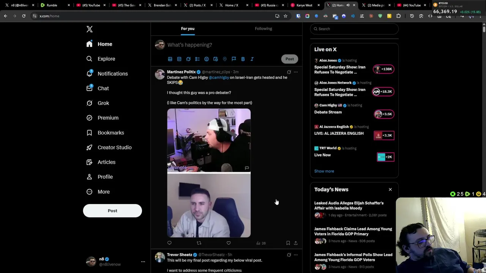Click Show more under Live on X
This screenshot has width=486, height=273.
(x=324, y=171)
